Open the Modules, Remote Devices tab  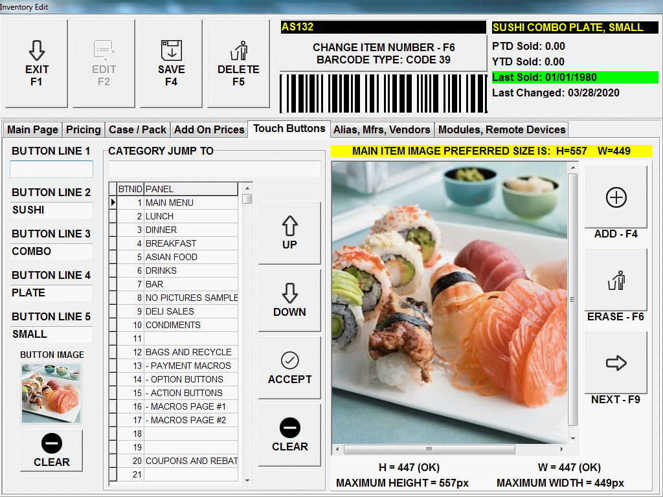tap(502, 129)
